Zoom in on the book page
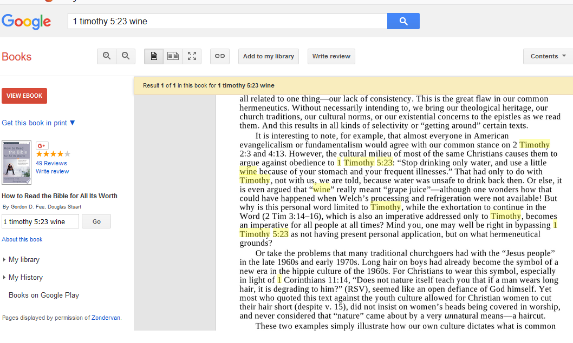The width and height of the screenshot is (573, 343). click(107, 56)
